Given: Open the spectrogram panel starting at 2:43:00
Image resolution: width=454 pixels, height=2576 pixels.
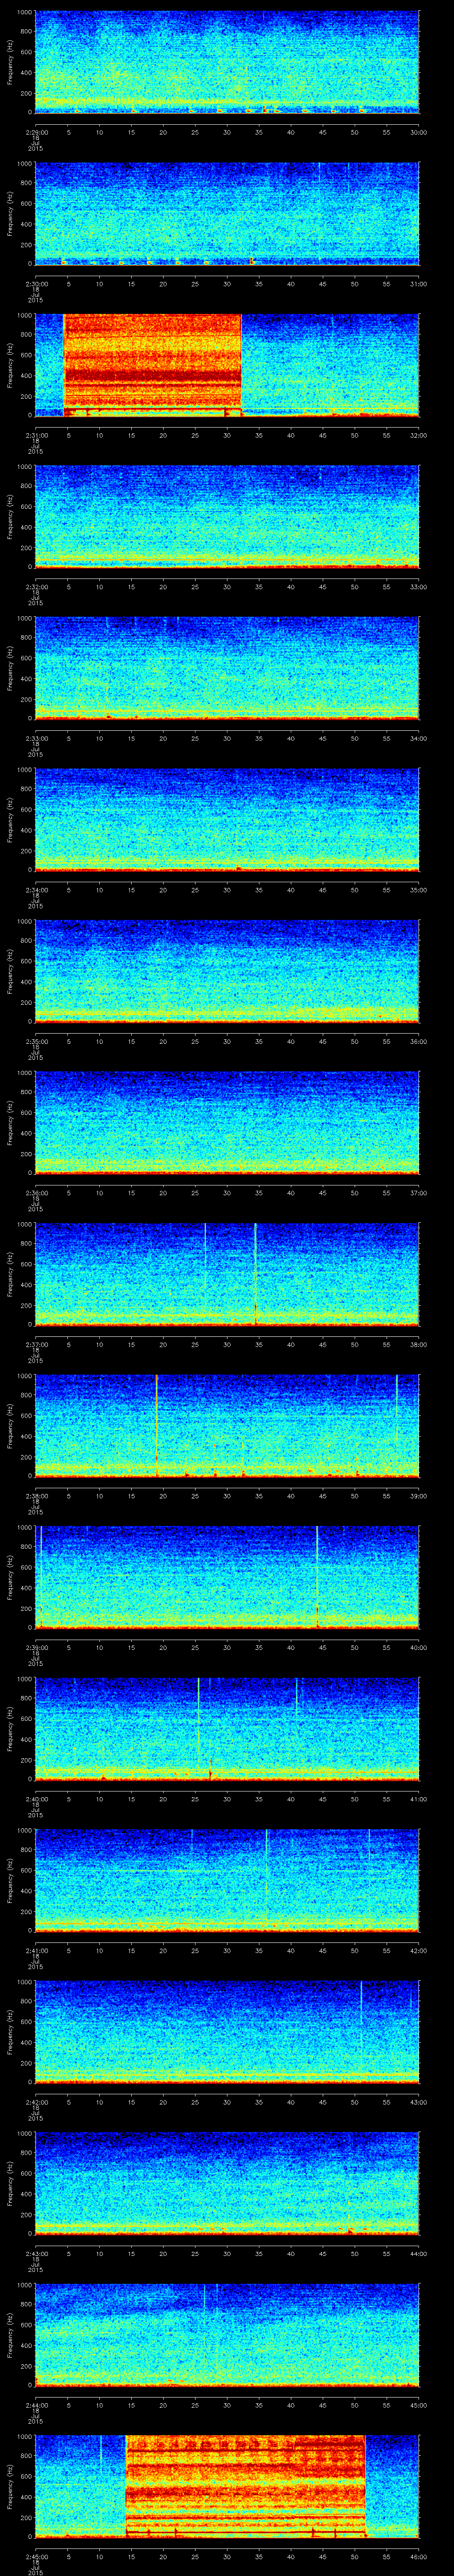Looking at the screenshot, I should pyautogui.click(x=227, y=2183).
